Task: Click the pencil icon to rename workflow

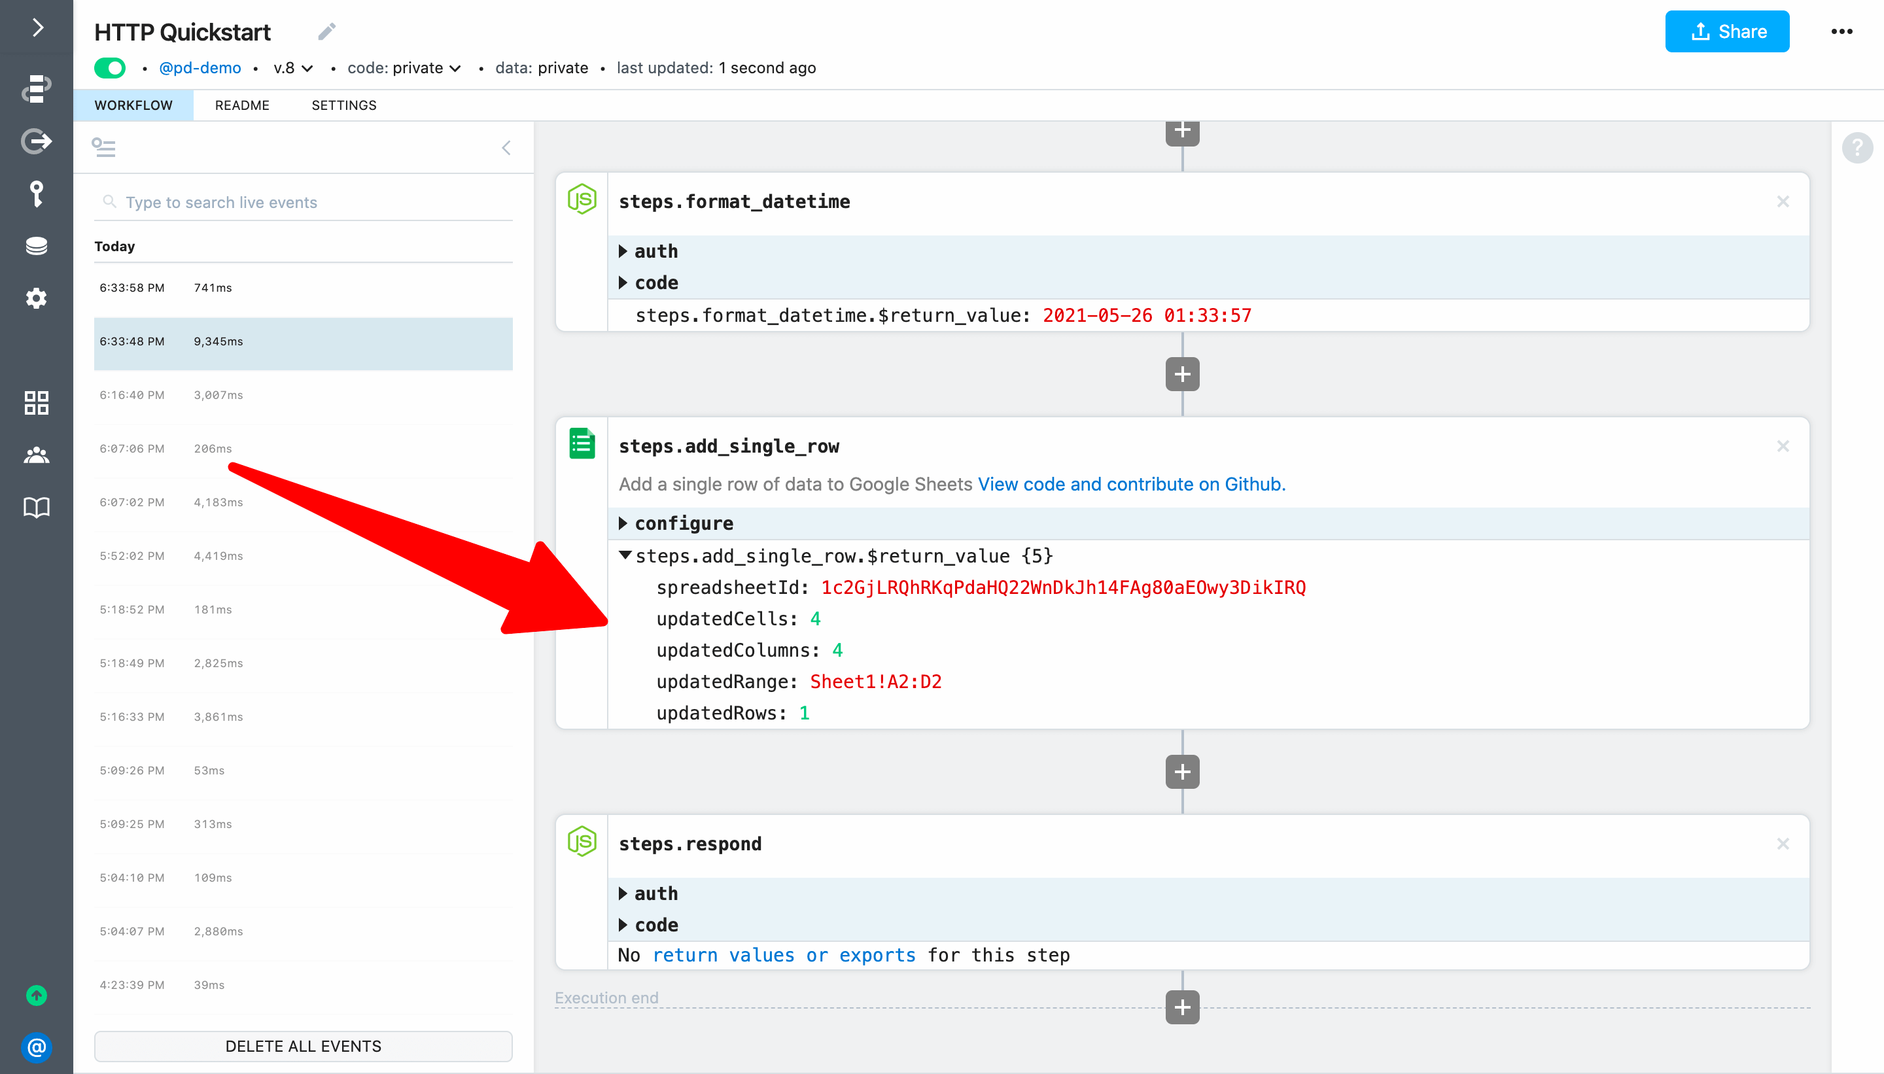Action: point(327,31)
